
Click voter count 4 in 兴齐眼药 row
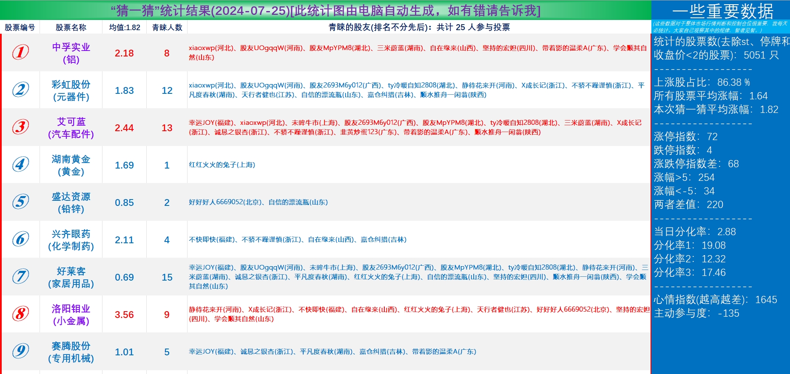click(167, 240)
